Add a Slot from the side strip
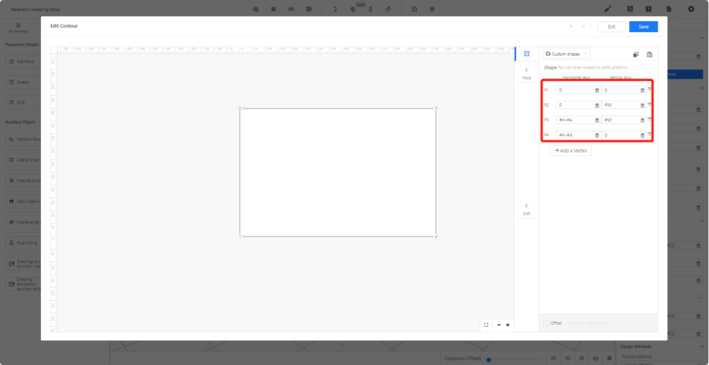709x365 pixels. 526,208
